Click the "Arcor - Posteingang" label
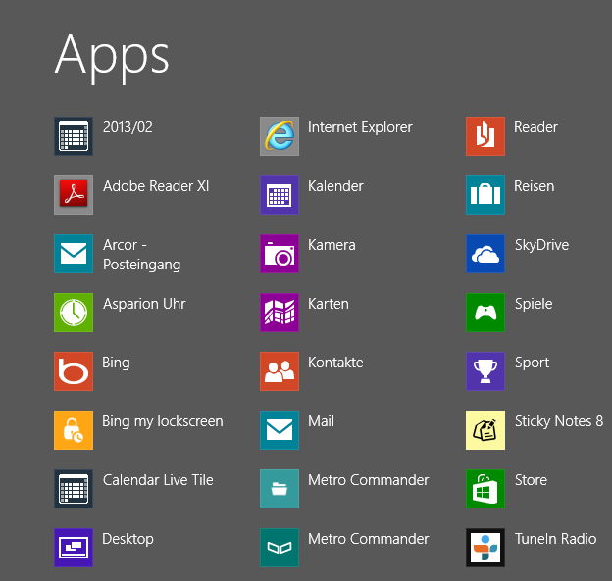The width and height of the screenshot is (612, 581). pos(141,255)
